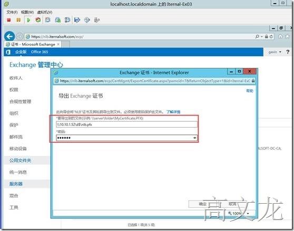Open 权限 in the left navigation

point(14,90)
